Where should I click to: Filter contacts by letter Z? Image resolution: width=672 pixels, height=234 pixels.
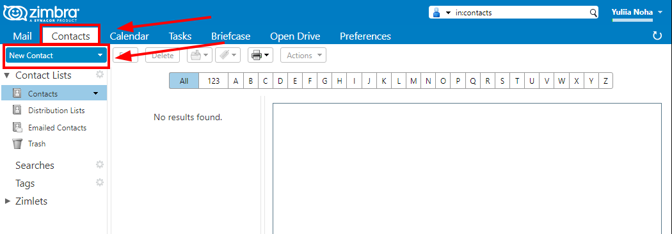click(x=605, y=81)
